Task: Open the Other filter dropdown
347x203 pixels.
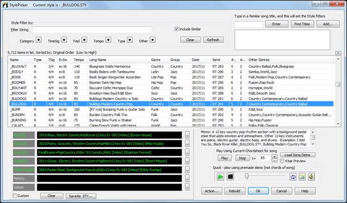Action: [153, 40]
